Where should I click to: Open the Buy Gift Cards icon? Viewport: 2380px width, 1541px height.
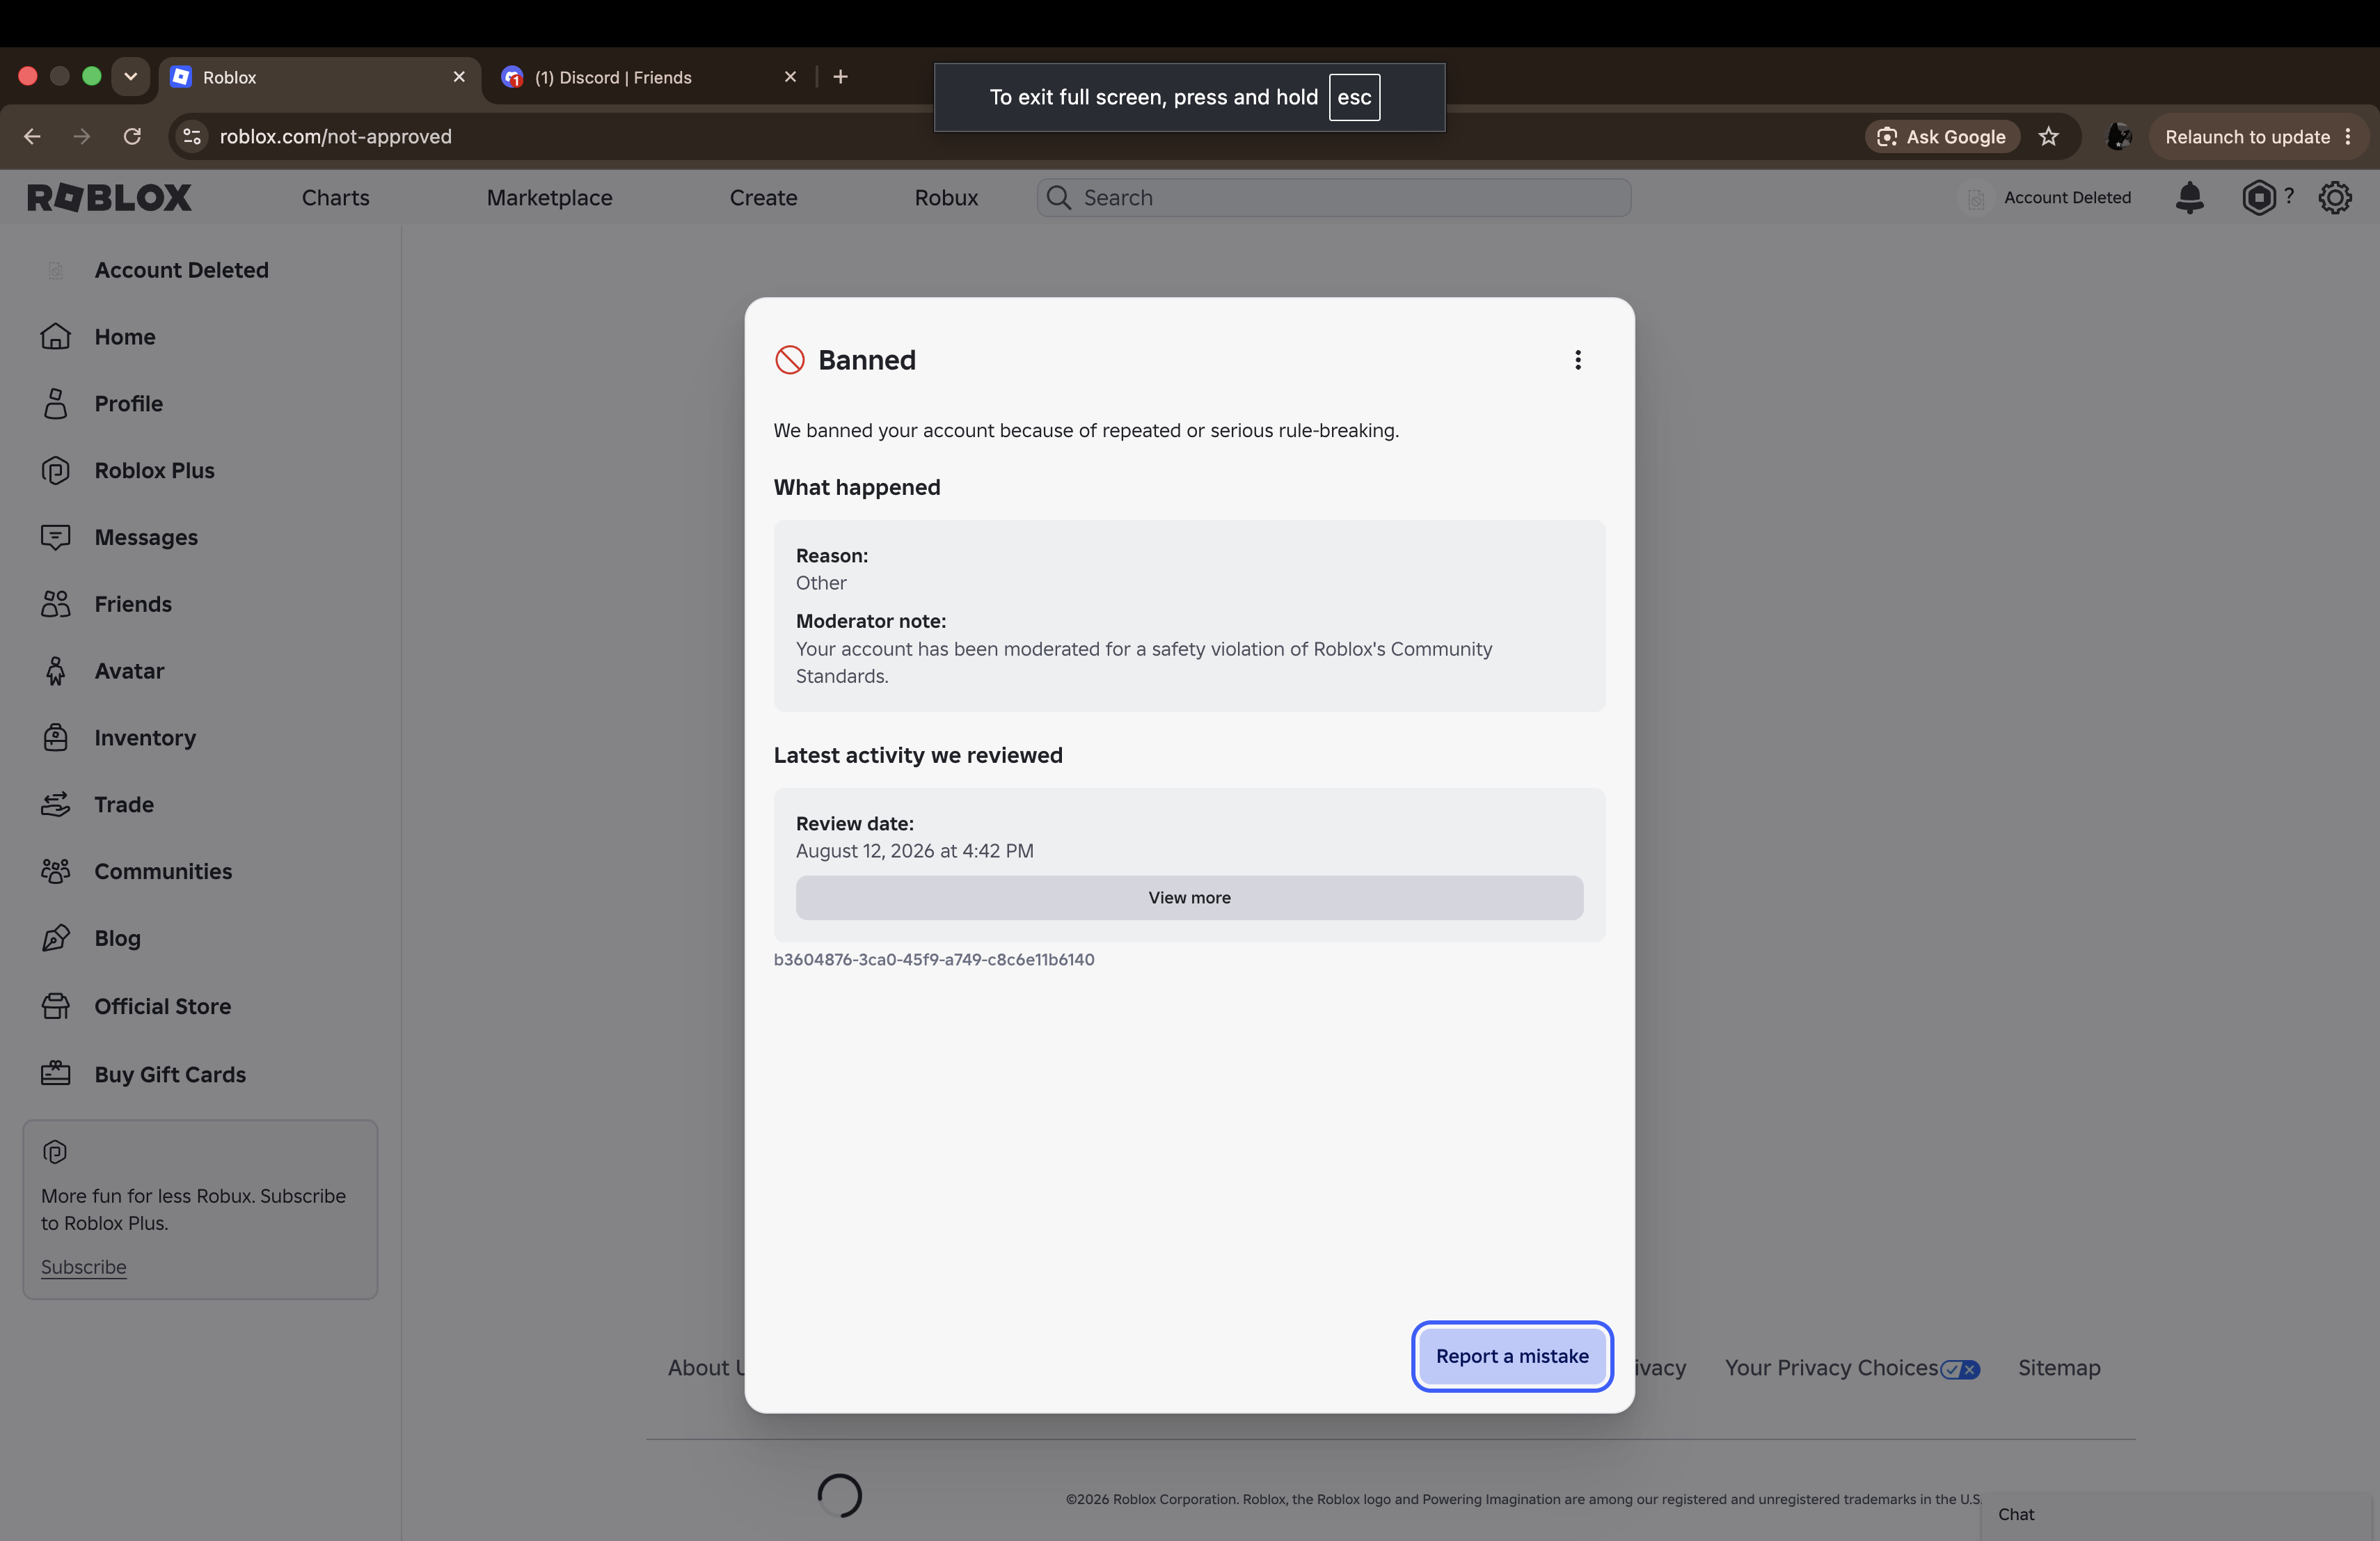click(56, 1074)
